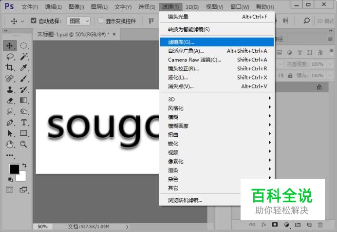Click the black foreground color swatch
The height and width of the screenshot is (232, 337).
pos(13,169)
